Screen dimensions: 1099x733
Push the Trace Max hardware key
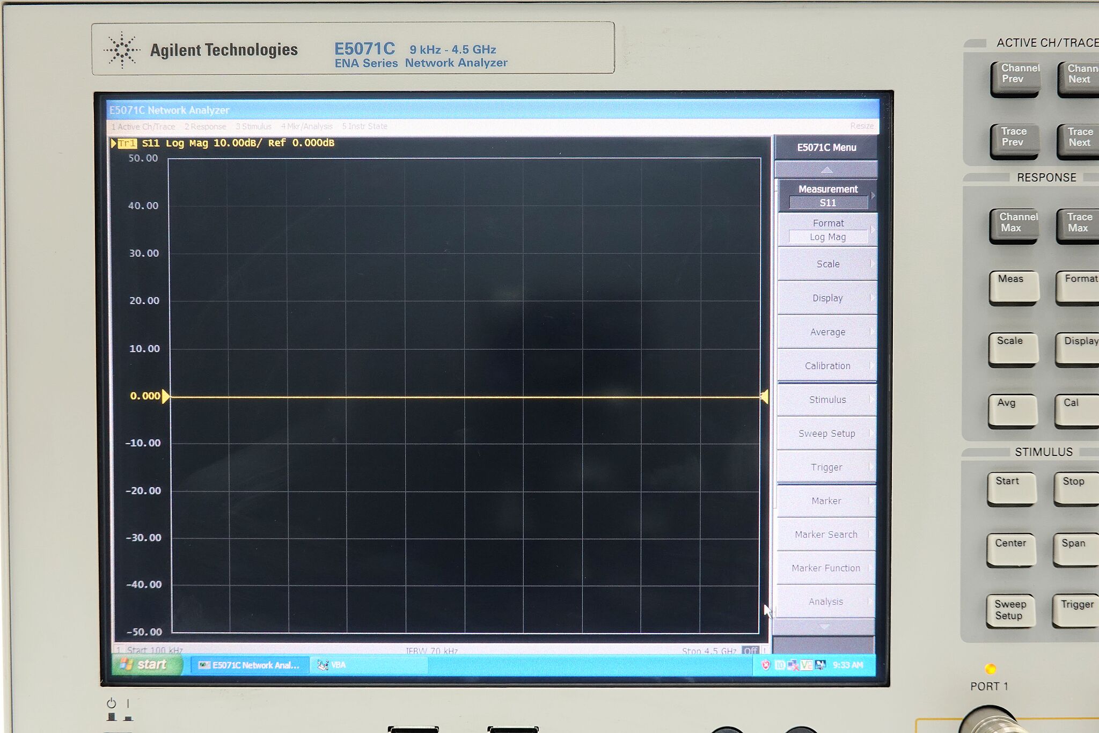point(1078,226)
